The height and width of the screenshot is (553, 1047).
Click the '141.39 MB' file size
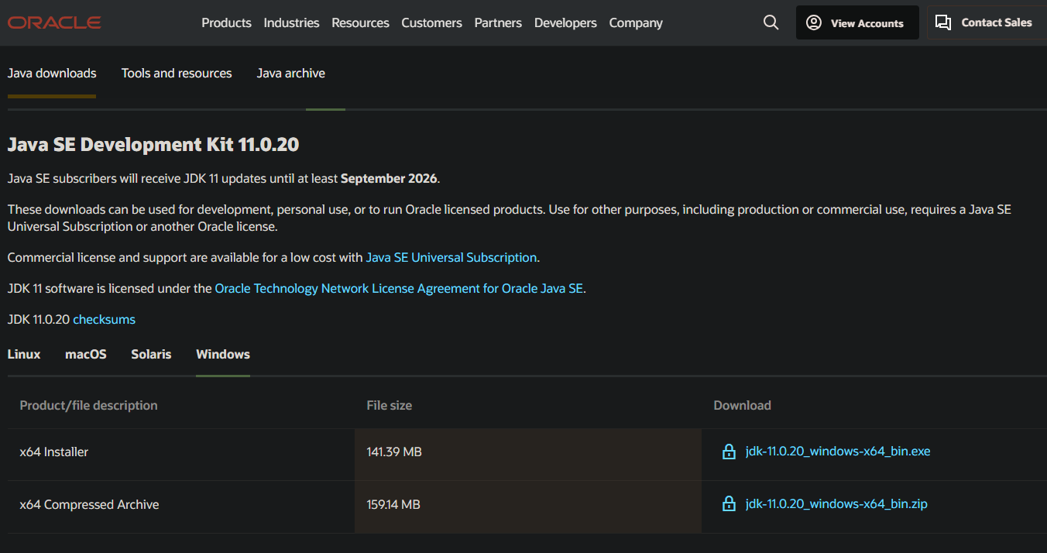tap(394, 452)
